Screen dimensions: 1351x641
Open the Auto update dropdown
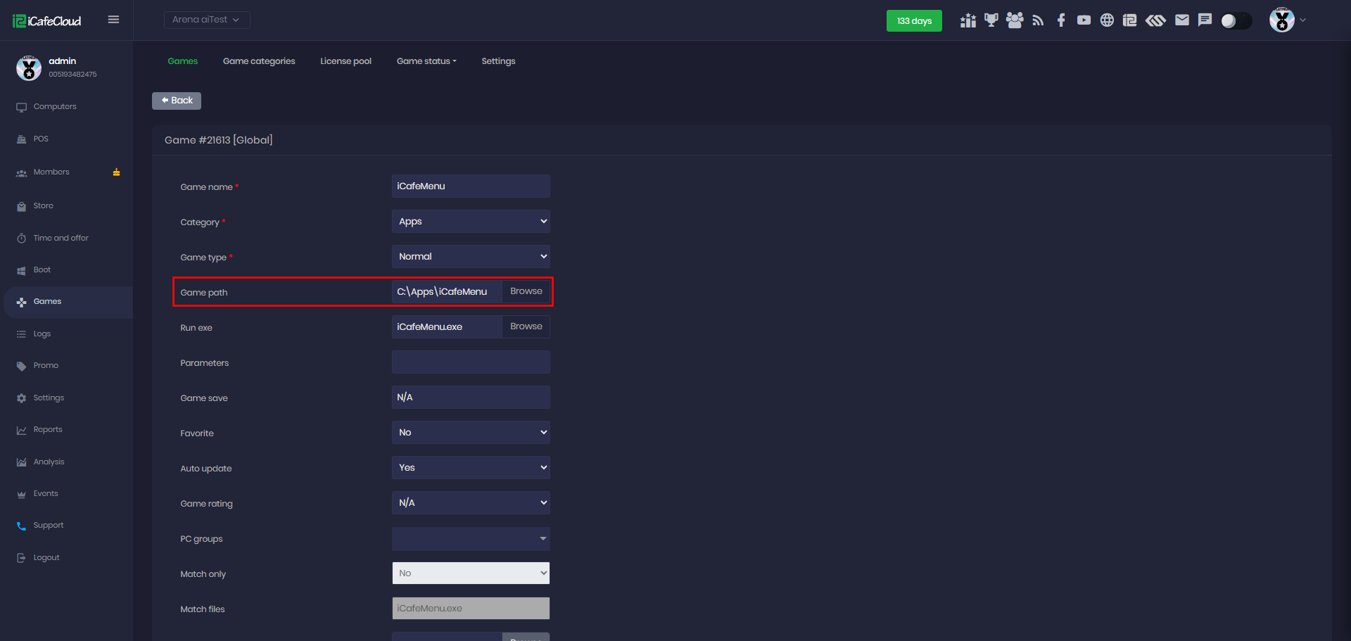(x=471, y=468)
